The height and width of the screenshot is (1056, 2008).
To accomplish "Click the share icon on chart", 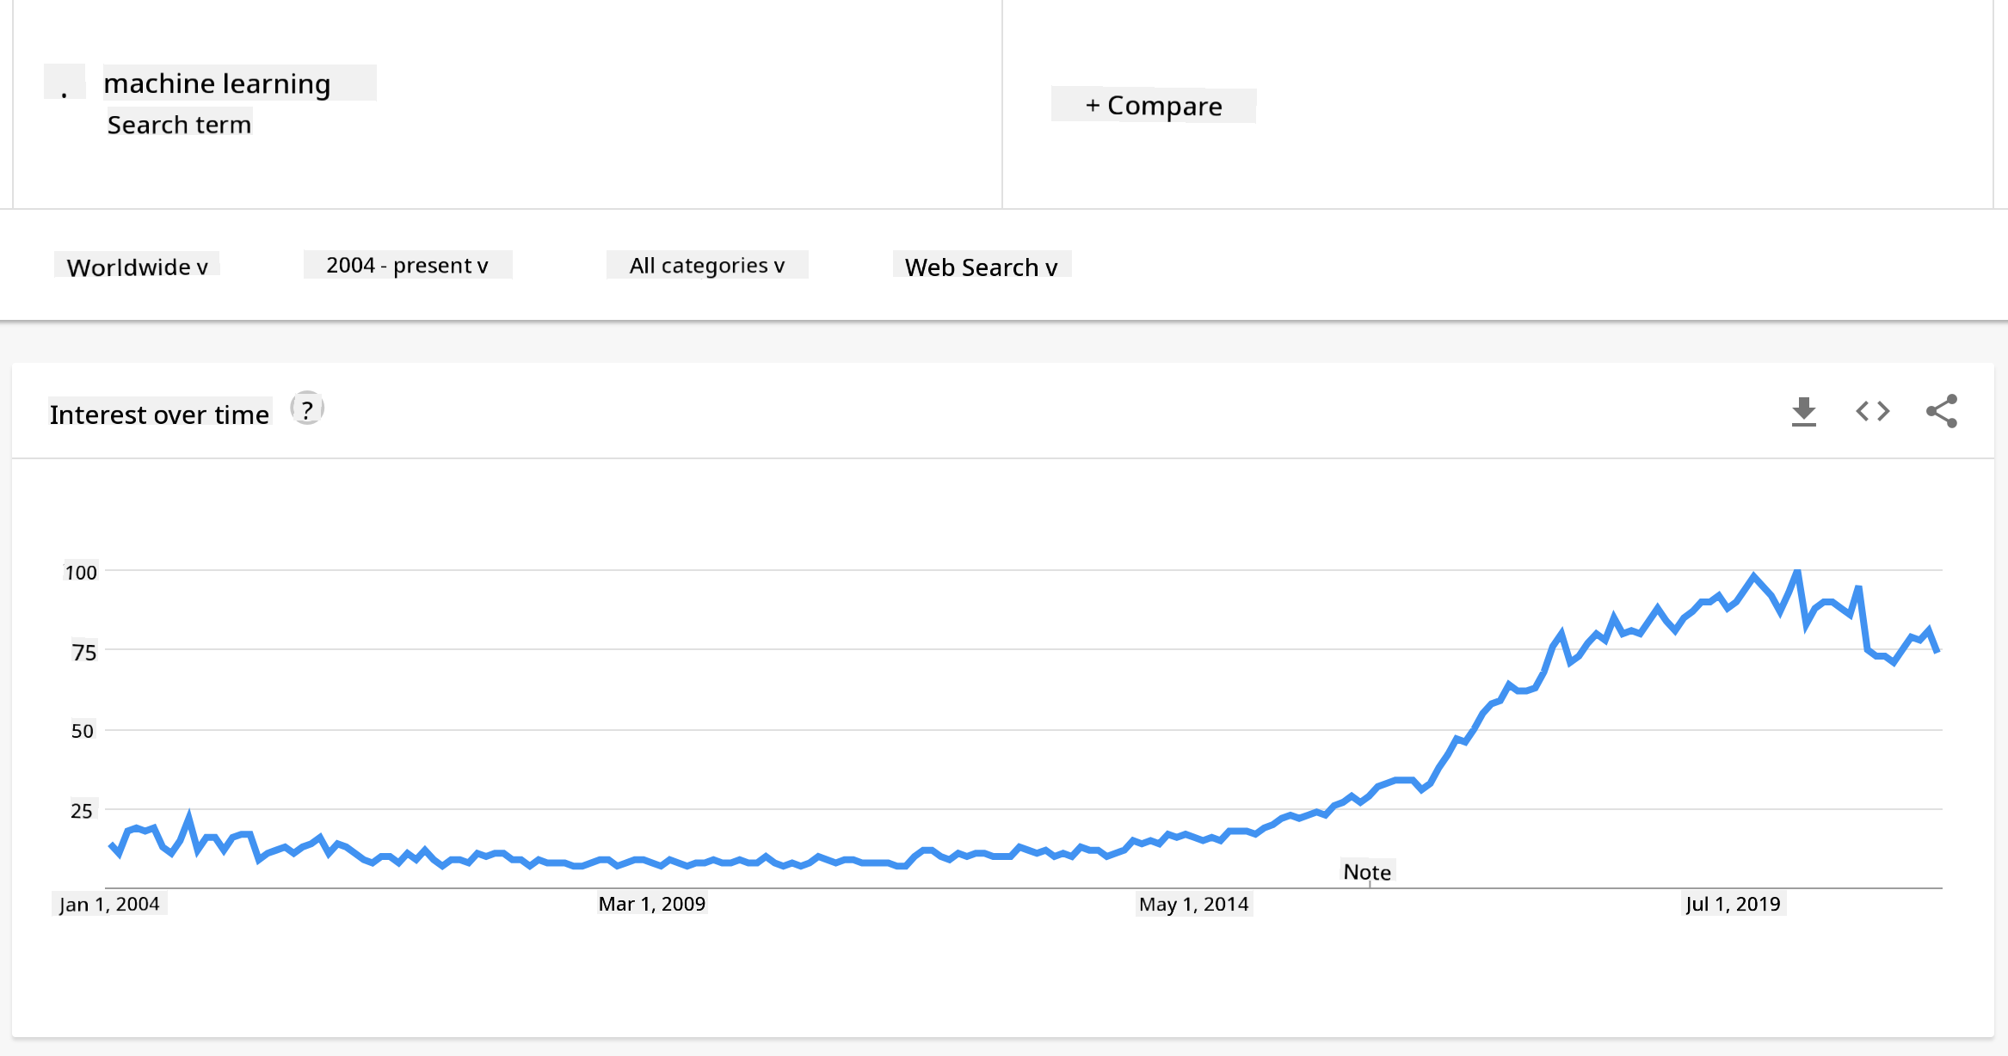I will coord(1941,412).
